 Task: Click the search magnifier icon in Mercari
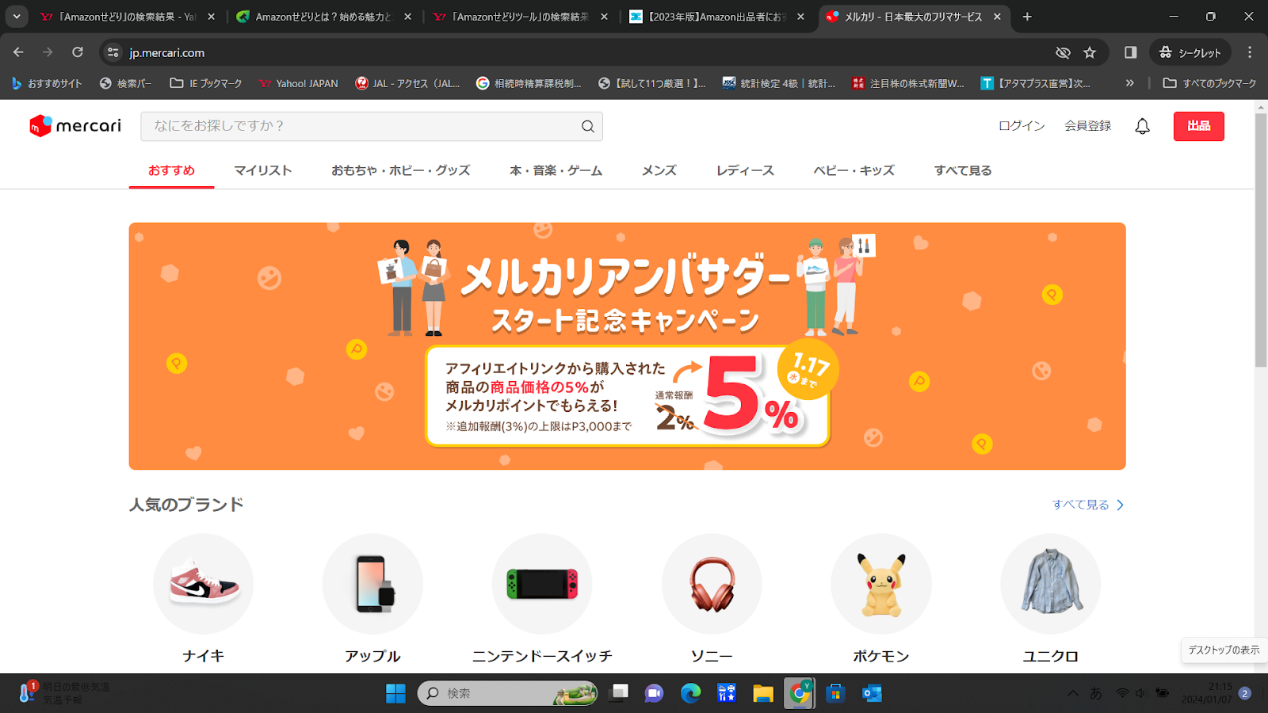tap(587, 126)
